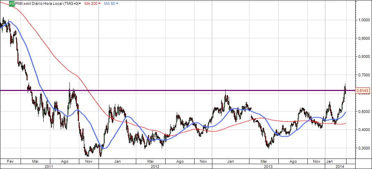Click the 0,6143 current price label

[362, 91]
